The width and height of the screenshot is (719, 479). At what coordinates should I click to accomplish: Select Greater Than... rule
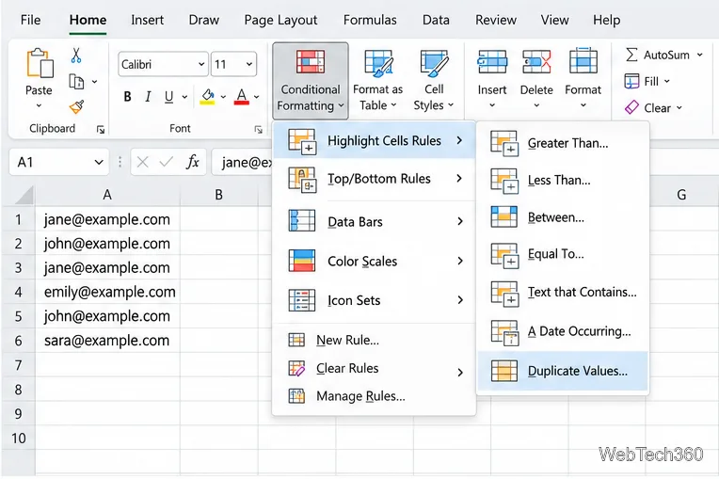coord(563,143)
